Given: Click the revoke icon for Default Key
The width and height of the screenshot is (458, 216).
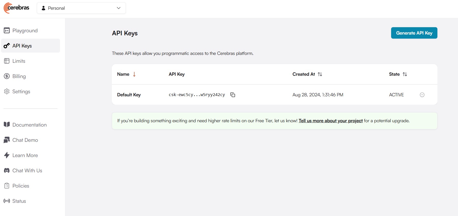Looking at the screenshot, I should click(x=422, y=95).
